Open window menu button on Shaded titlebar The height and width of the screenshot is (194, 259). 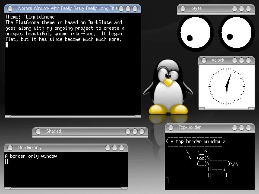click(38, 131)
